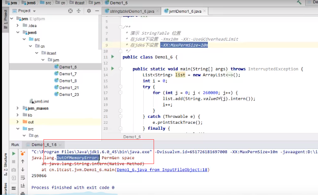
Task: Click the Collapse All icon in Project panel
Action: [79, 11]
